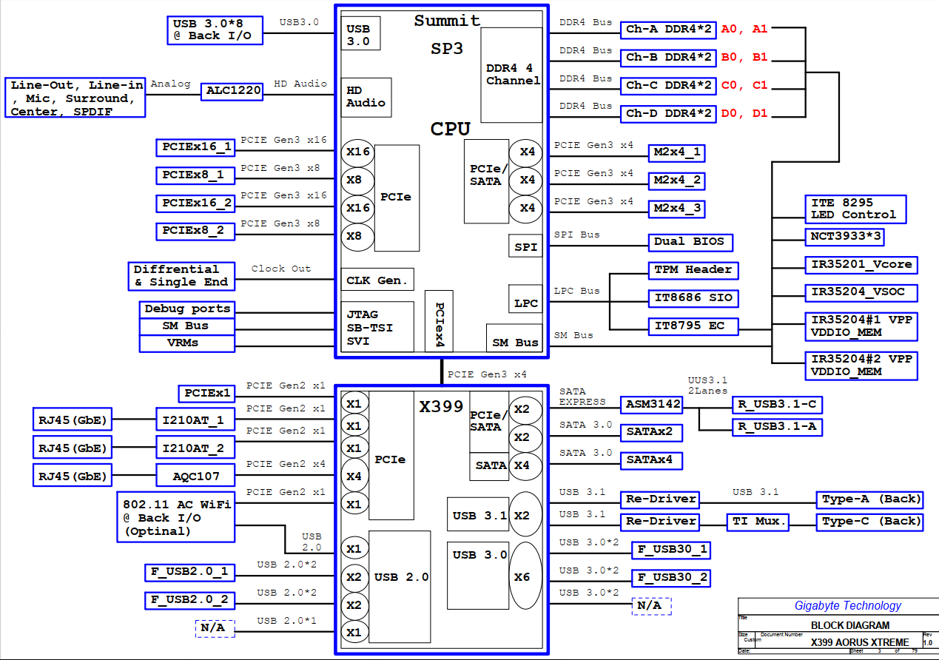
Task: Click the PCIEx4 vertical block in CPU
Action: 439,320
